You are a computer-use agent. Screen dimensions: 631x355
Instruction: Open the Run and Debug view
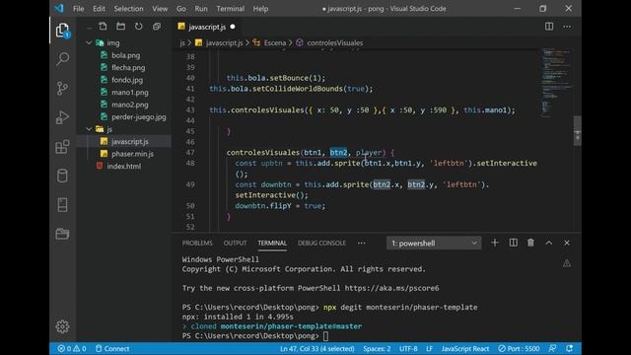click(x=62, y=117)
